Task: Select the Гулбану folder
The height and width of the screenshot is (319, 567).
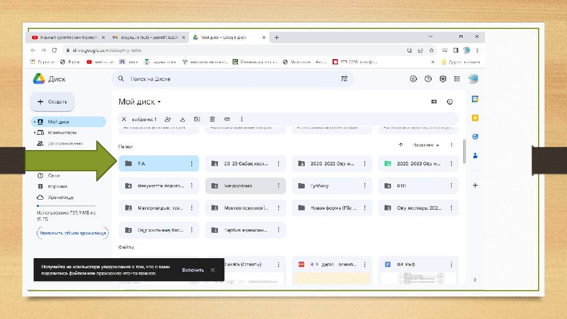Action: [x=332, y=185]
